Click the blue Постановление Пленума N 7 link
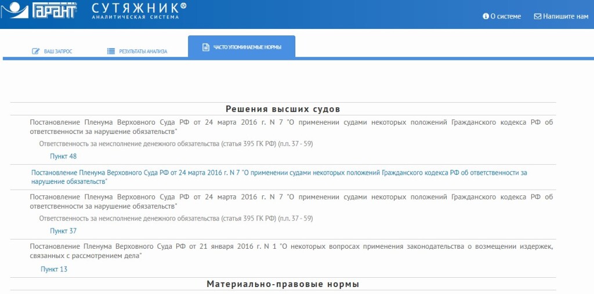The image size is (594, 294). (x=278, y=177)
